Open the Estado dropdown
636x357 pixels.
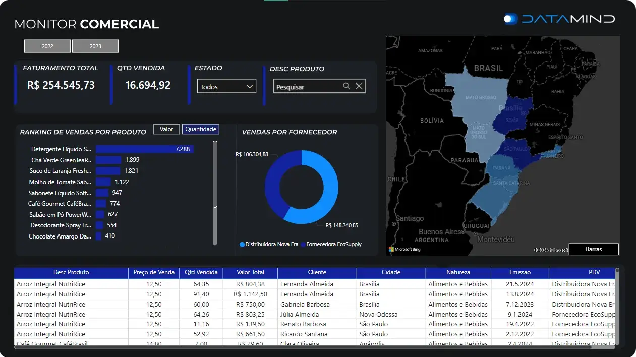tap(226, 87)
